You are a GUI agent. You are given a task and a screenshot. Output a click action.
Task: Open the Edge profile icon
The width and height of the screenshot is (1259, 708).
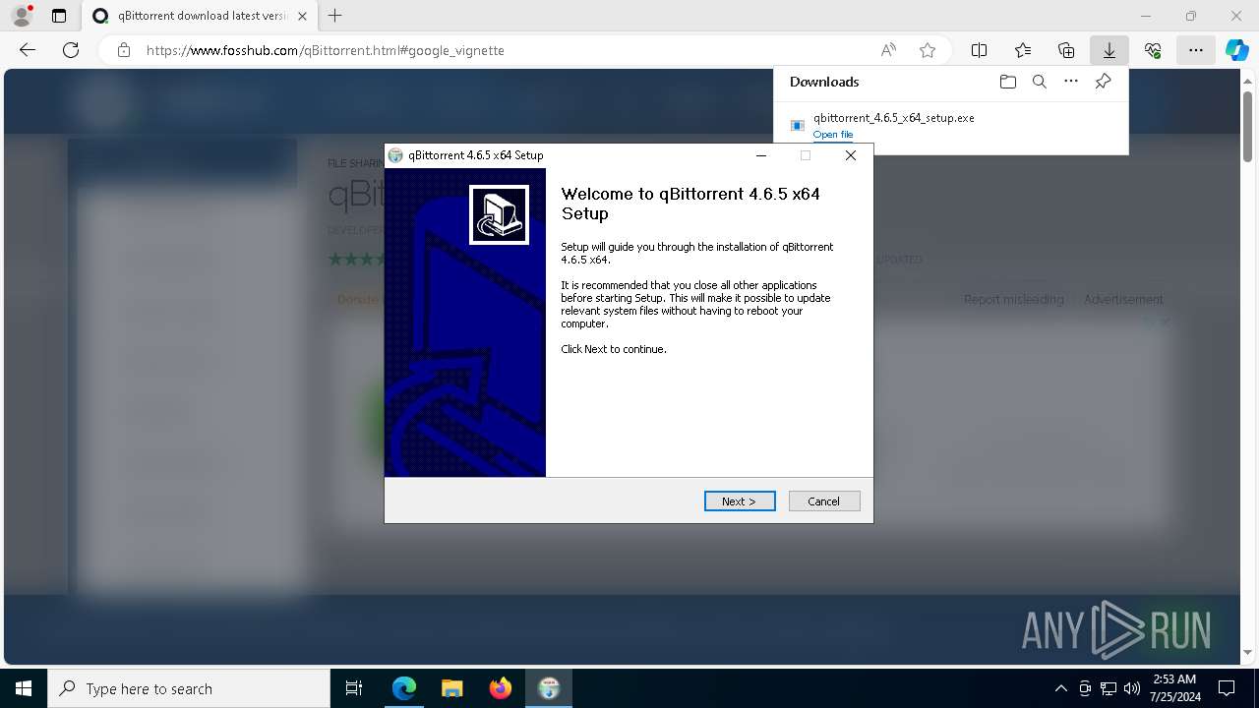pyautogui.click(x=21, y=16)
